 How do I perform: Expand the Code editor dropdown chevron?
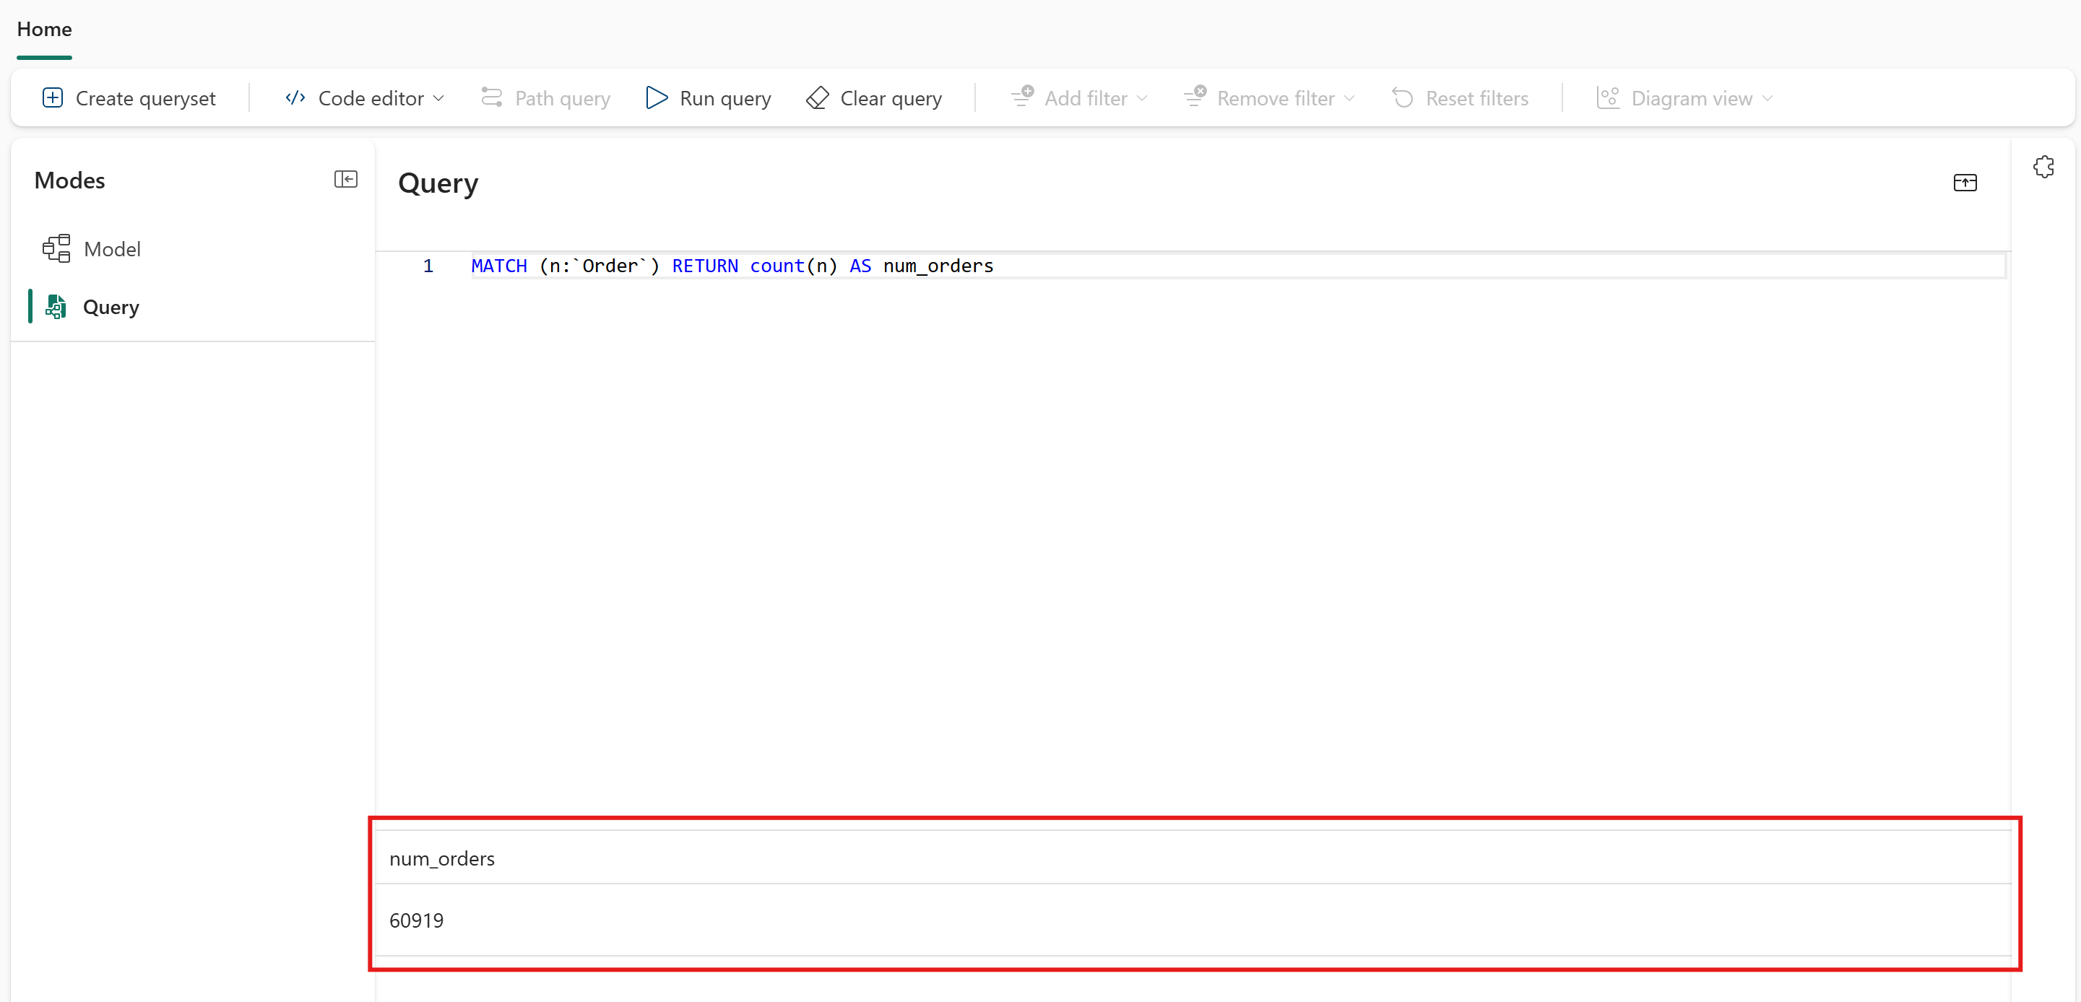click(x=438, y=98)
